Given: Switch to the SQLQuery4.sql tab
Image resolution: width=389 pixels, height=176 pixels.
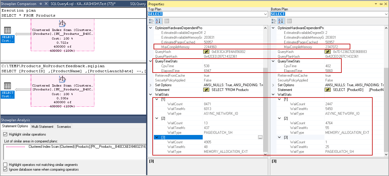Looking at the screenshot, I should [83, 4].
